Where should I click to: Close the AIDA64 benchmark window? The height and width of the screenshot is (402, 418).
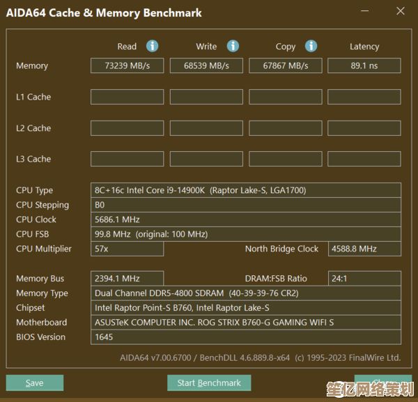(401, 11)
